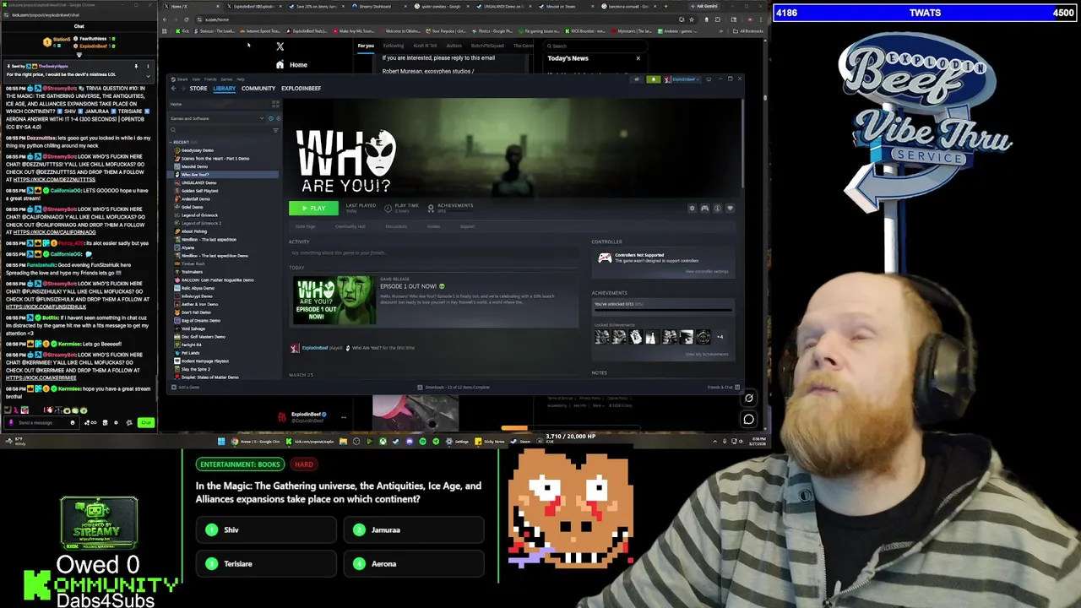Screen dimensions: 1081x608
Task: Toggle the collections grid view icon
Action: pyautogui.click(x=275, y=104)
